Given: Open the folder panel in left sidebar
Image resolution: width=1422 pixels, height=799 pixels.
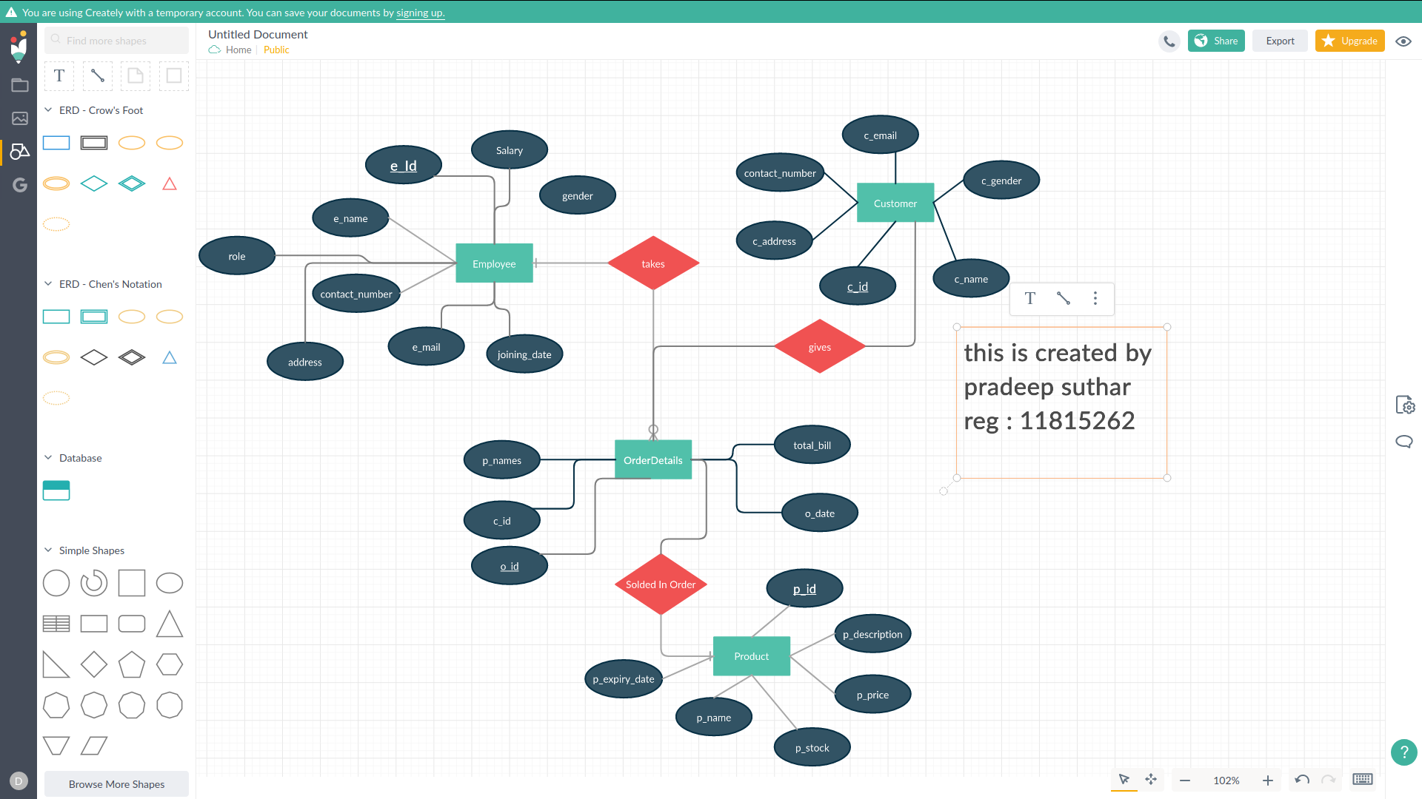Looking at the screenshot, I should (20, 85).
